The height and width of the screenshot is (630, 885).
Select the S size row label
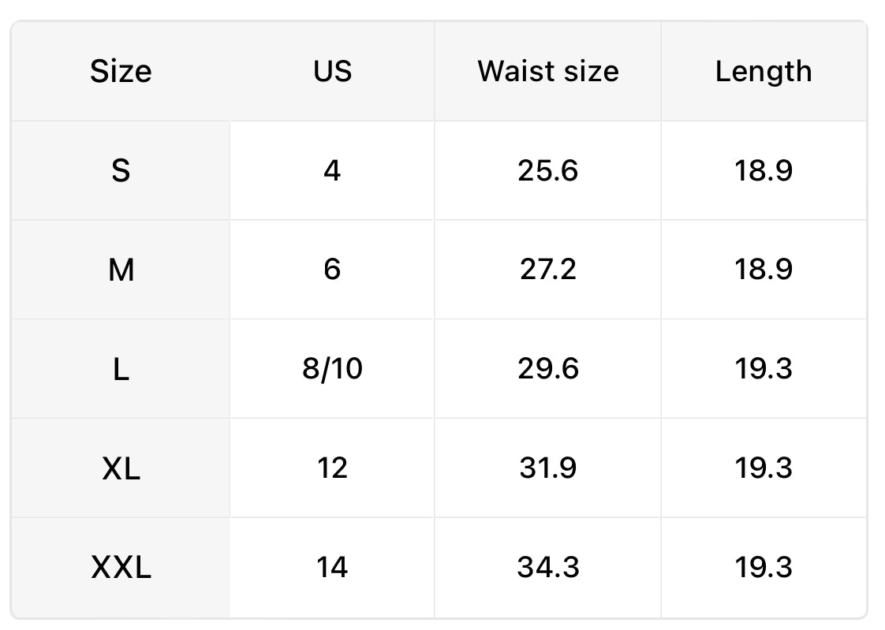pos(121,170)
